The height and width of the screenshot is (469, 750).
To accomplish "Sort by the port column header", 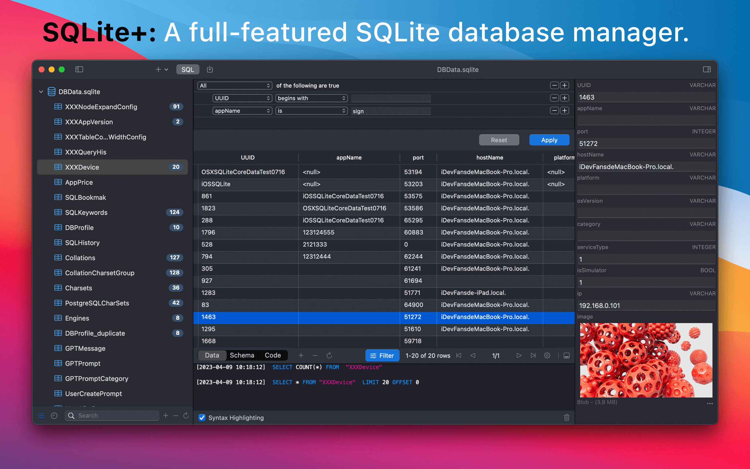I will (x=418, y=158).
